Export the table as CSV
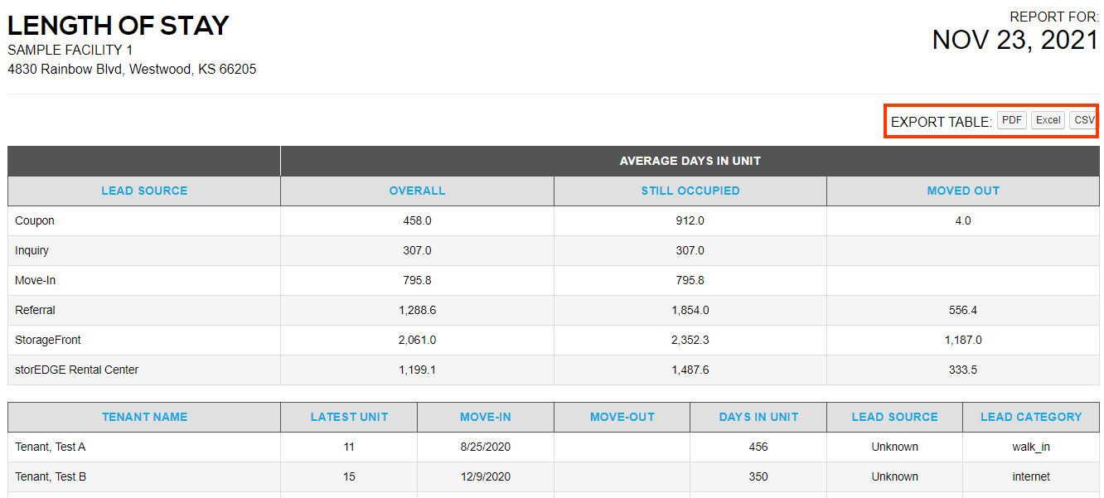 click(x=1083, y=120)
